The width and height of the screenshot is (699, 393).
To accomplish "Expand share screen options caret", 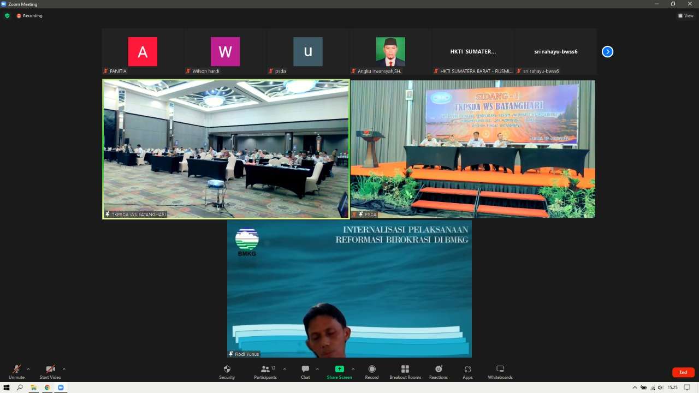I will tap(353, 369).
